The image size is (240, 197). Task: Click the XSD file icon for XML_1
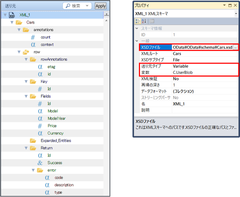tap(12, 15)
